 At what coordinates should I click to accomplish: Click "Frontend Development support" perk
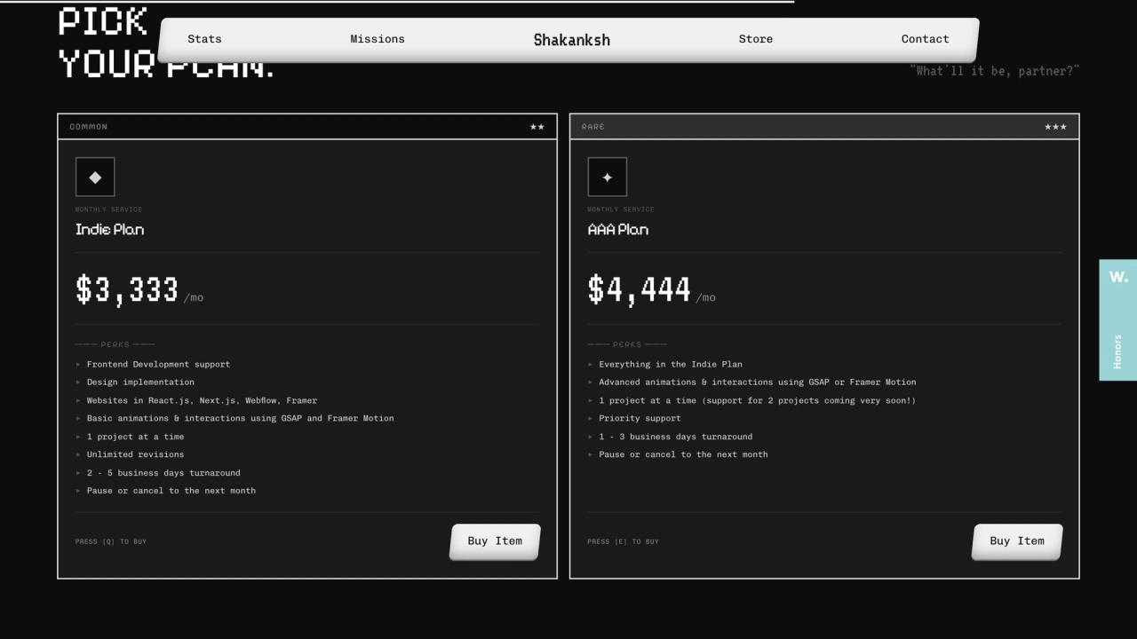tap(158, 365)
